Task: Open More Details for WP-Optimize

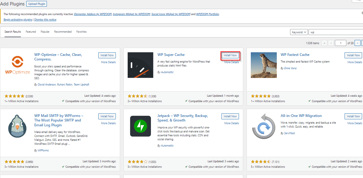Action: [x=108, y=62]
